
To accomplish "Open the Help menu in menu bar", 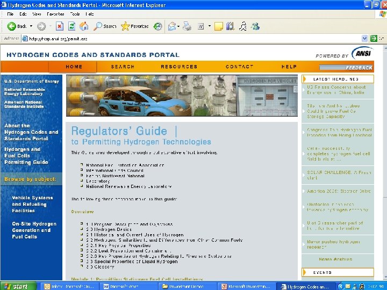I will coord(90,14).
